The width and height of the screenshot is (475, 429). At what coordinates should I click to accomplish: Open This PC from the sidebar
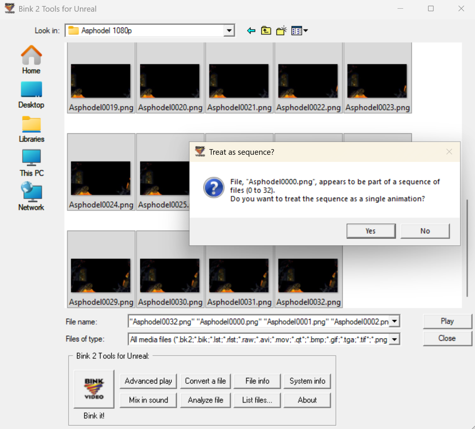point(31,162)
